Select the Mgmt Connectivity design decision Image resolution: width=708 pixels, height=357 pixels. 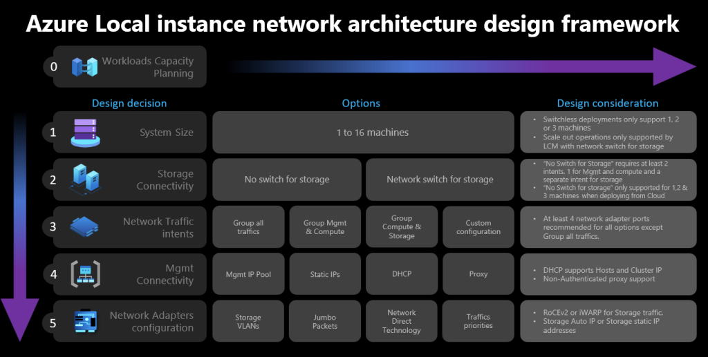[x=130, y=274]
